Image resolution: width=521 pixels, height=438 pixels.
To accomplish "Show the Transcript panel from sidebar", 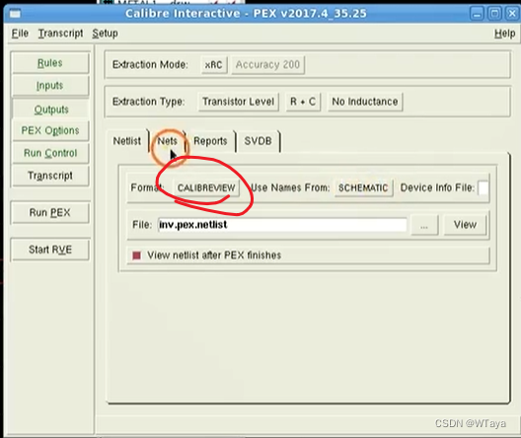I will click(50, 176).
